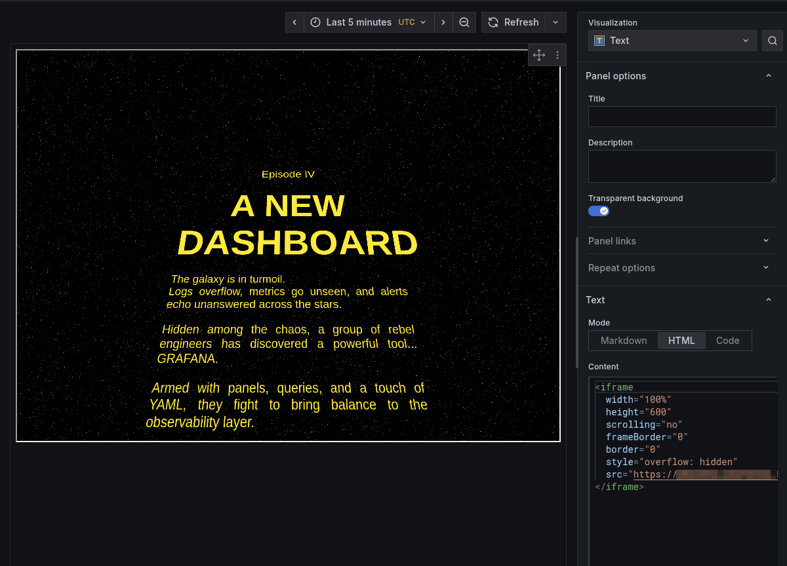Image resolution: width=787 pixels, height=566 pixels.
Task: Step back the time range
Action: [x=294, y=22]
